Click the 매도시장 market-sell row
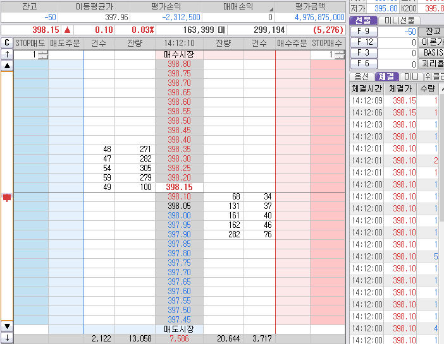 (x=179, y=329)
